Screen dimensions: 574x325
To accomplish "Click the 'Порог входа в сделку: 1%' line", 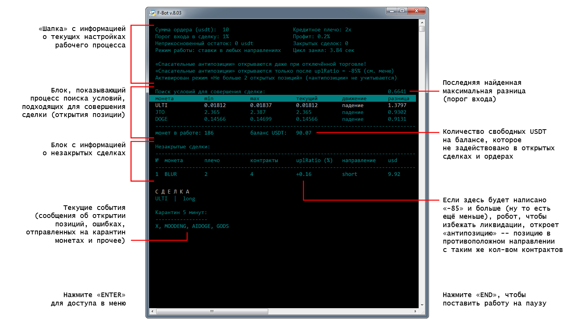I will coord(192,37).
